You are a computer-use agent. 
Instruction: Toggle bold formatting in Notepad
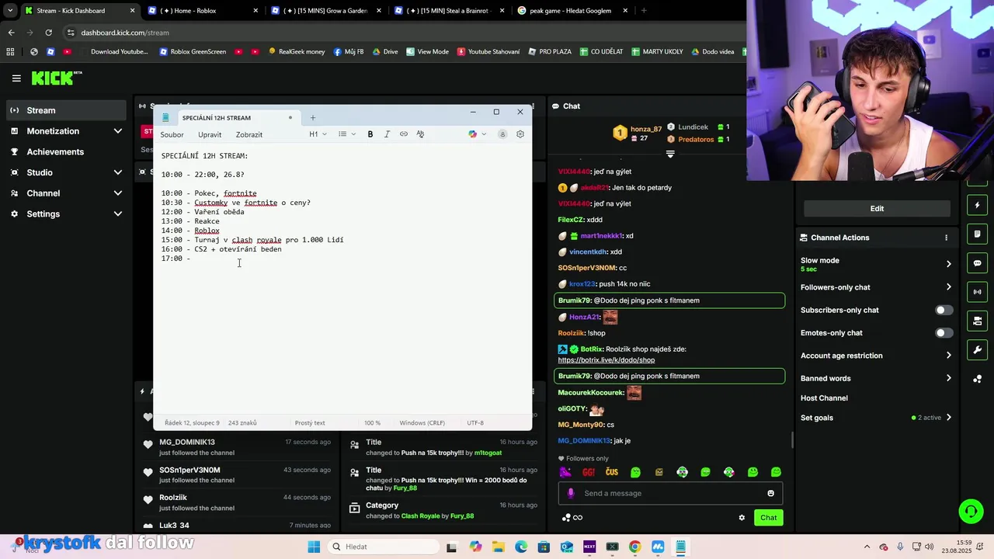point(370,134)
